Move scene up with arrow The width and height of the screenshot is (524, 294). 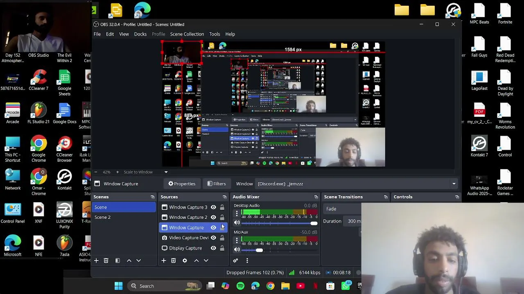pos(129,261)
